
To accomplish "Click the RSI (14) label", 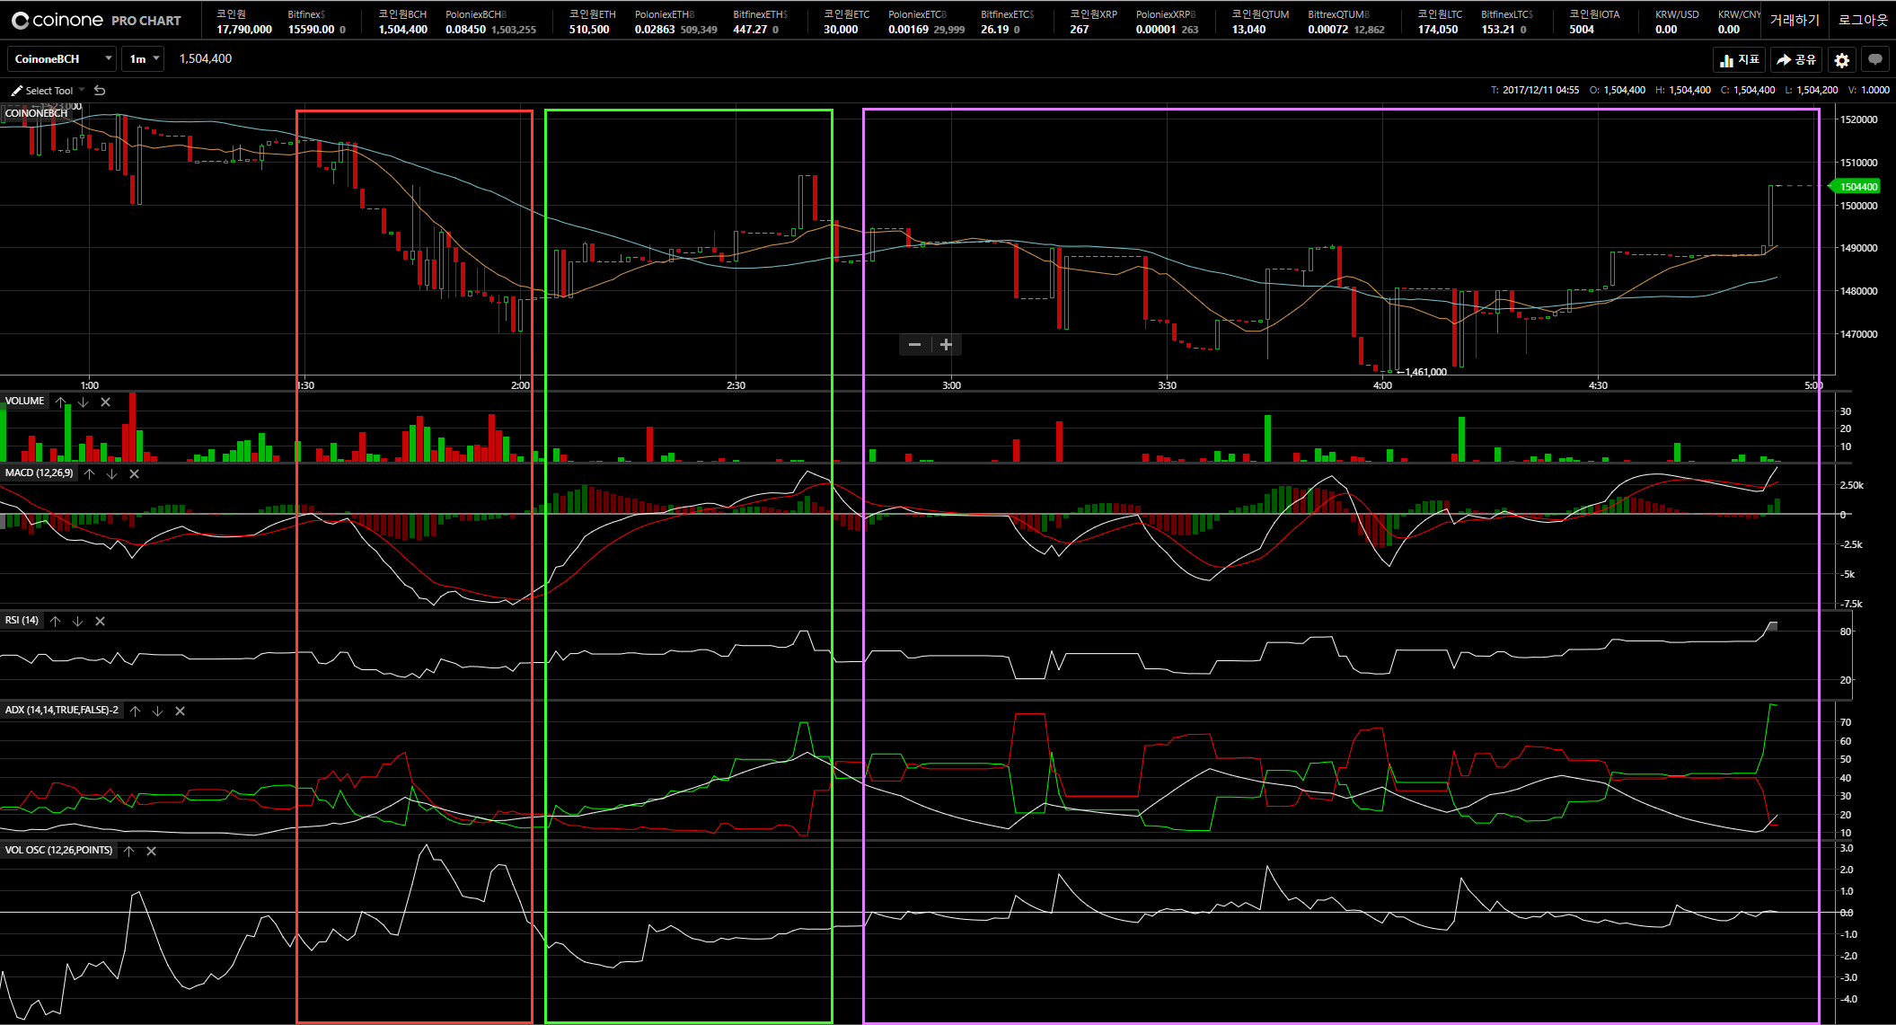I will [x=22, y=621].
